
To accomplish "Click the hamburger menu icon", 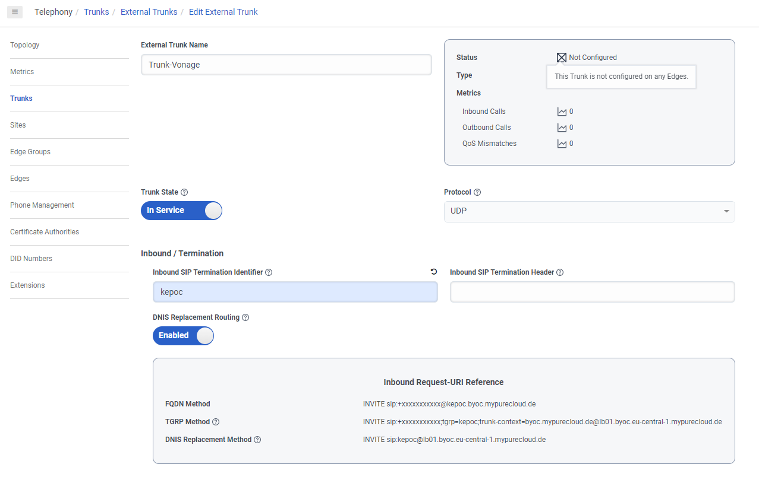I will tap(15, 12).
